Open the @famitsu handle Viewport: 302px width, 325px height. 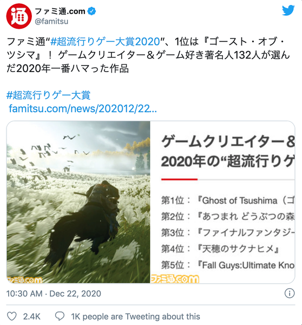[51, 21]
